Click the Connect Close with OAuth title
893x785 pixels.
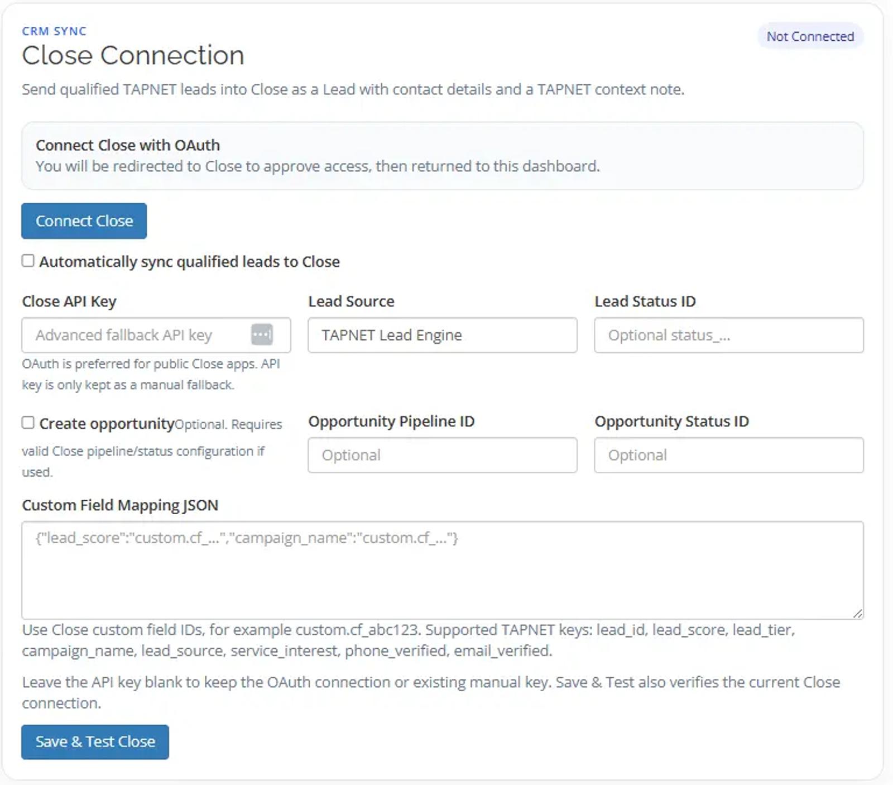[128, 145]
